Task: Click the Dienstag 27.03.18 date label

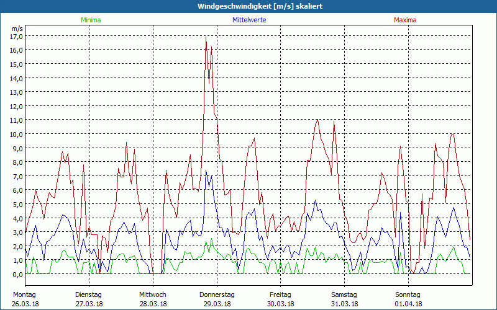Action: click(x=89, y=299)
